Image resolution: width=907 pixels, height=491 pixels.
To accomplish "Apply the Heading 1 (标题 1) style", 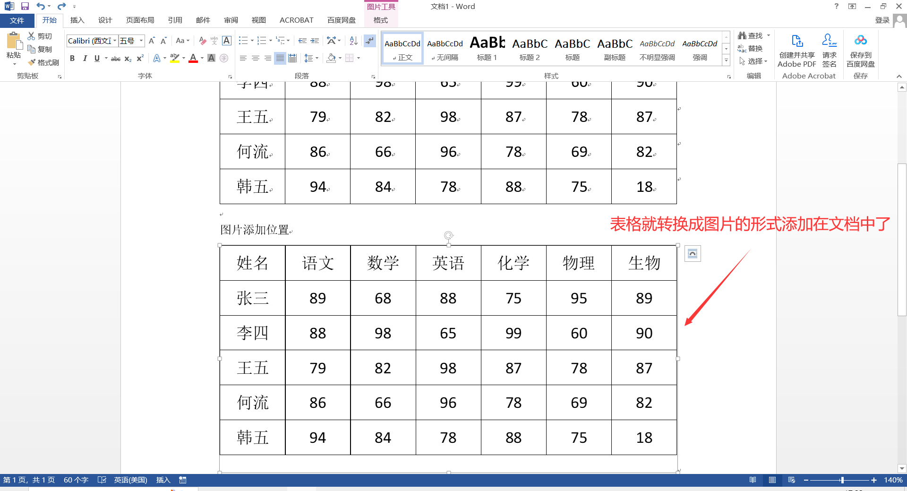I will tap(487, 48).
